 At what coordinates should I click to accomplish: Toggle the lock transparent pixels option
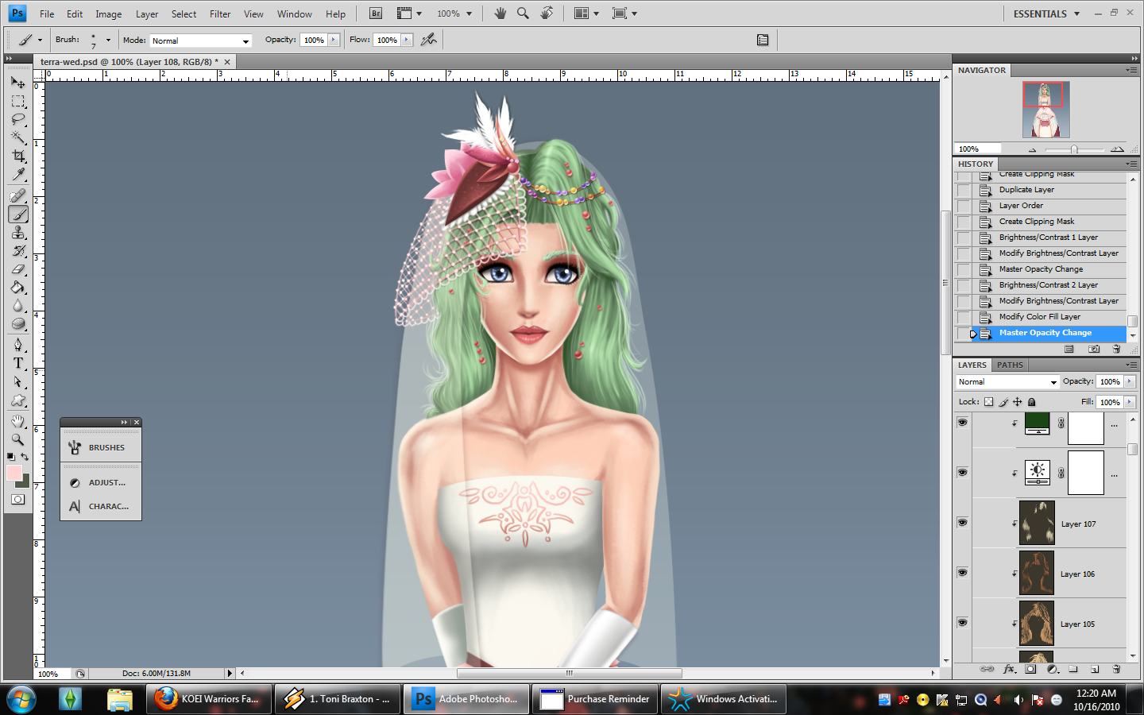pos(988,402)
